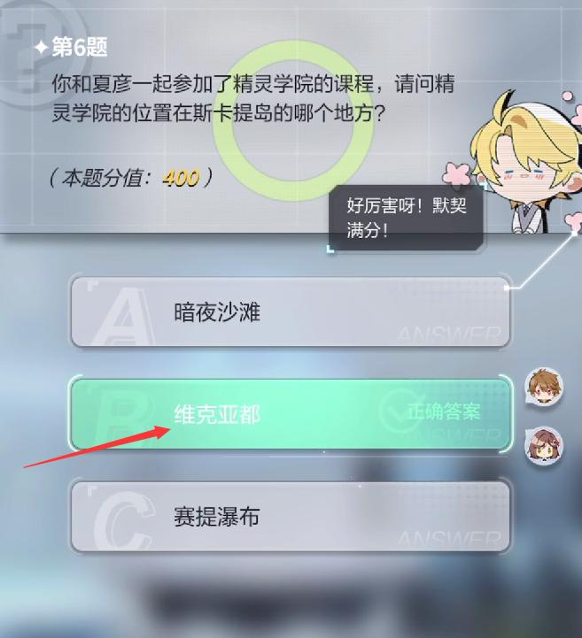Select answer A 暗夜沙滩
The height and width of the screenshot is (638, 582).
point(290,312)
